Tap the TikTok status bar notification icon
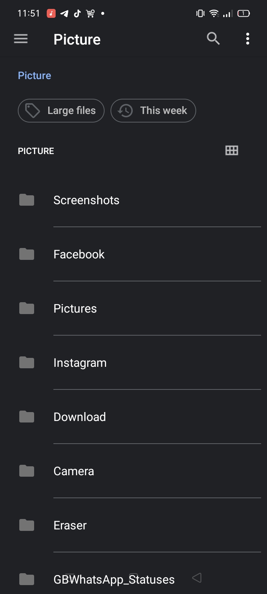 click(77, 14)
